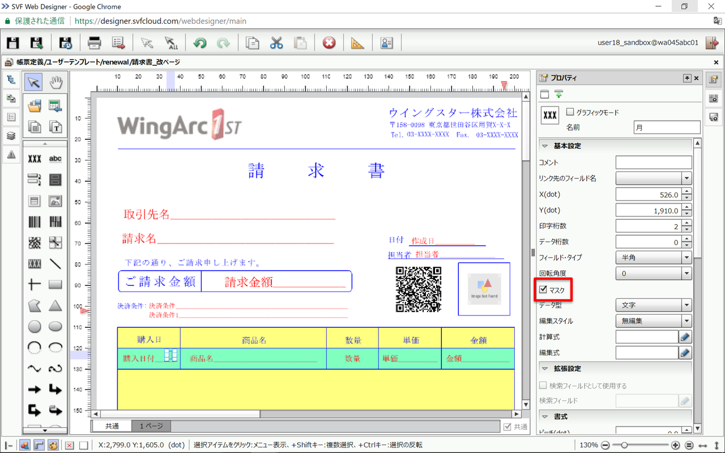
Task: Select the XXX field creation tool
Action: pos(34,159)
